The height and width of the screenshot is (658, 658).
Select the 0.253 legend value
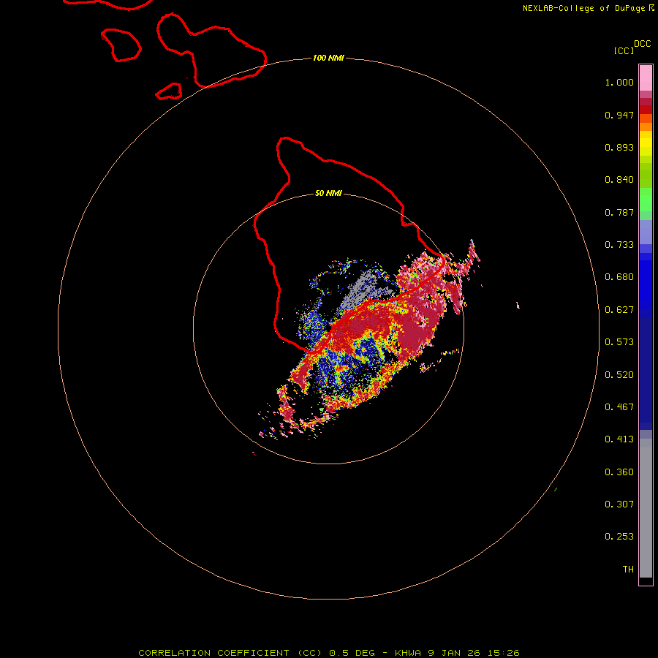(619, 537)
